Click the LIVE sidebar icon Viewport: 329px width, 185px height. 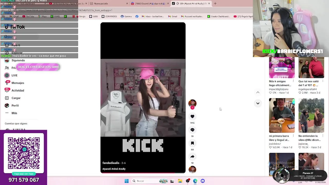point(7,75)
